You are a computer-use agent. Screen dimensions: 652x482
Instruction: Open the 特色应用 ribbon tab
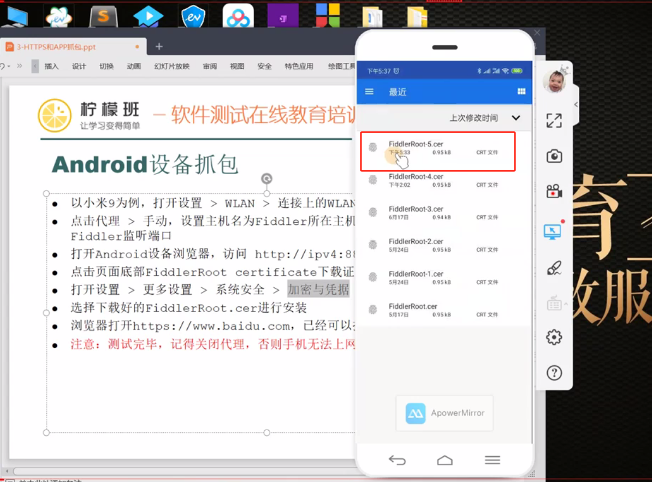pyautogui.click(x=299, y=66)
